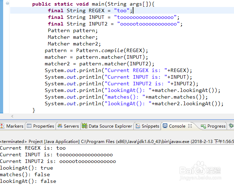
Task: Click console output 'lookingAt(): true'
Action: pos(27,168)
